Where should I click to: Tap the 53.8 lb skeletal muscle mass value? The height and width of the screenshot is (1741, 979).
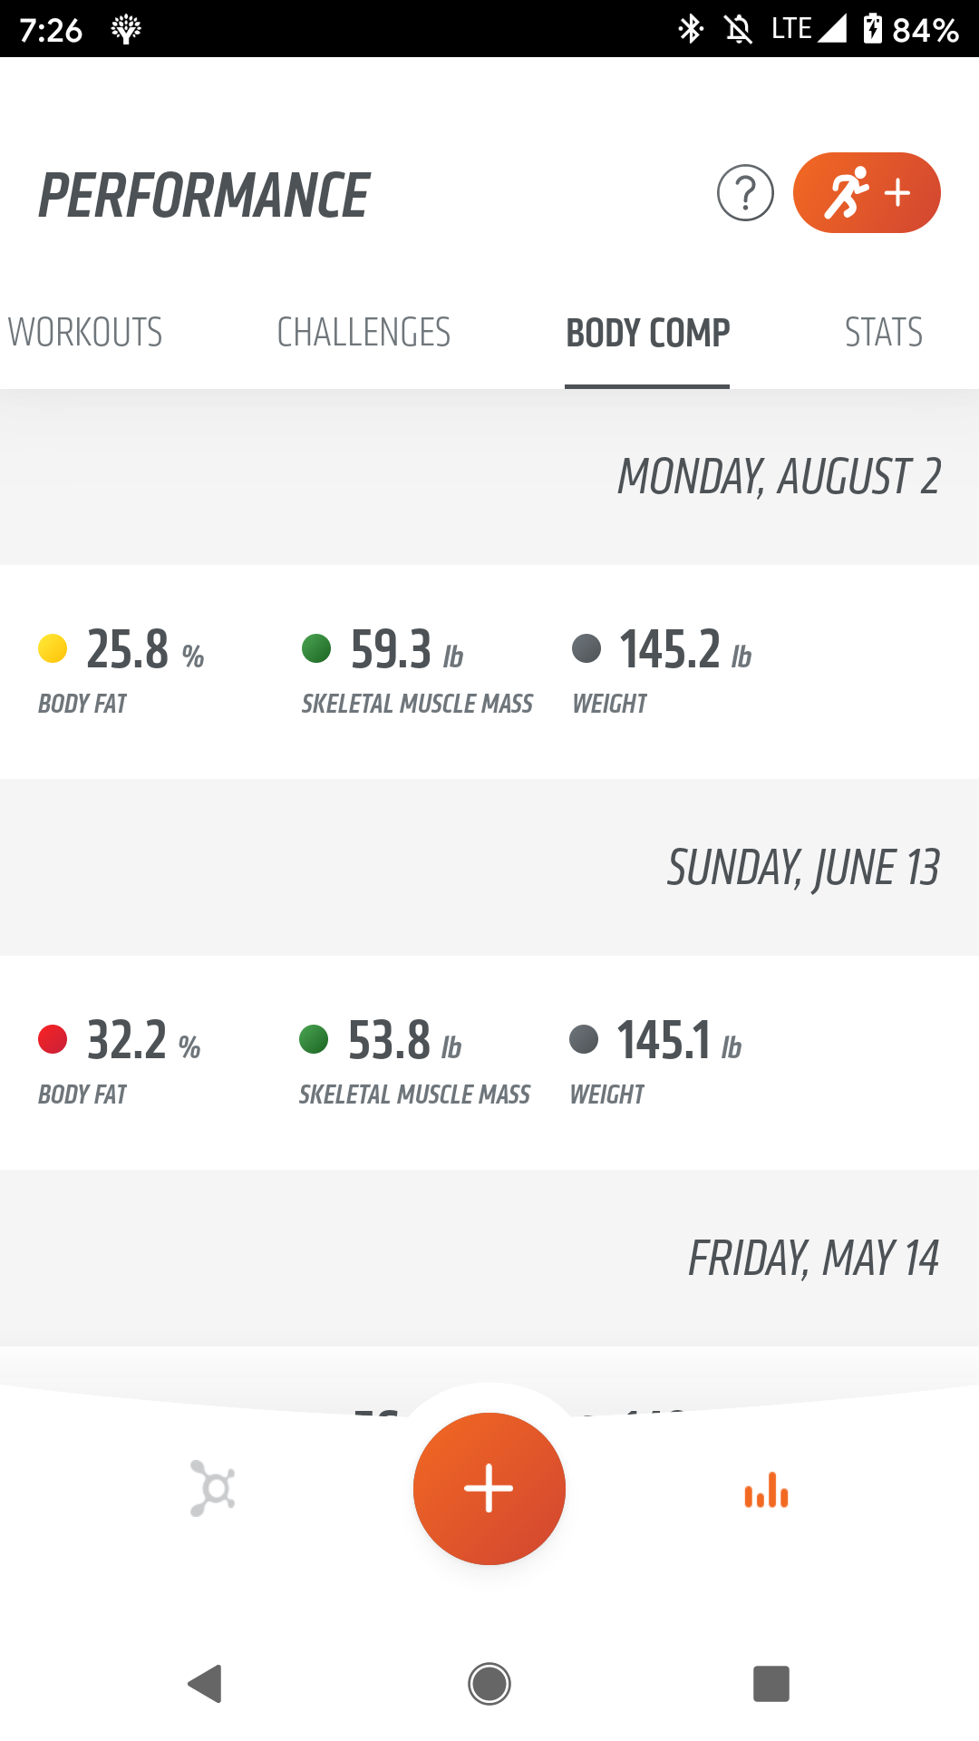pos(390,1041)
